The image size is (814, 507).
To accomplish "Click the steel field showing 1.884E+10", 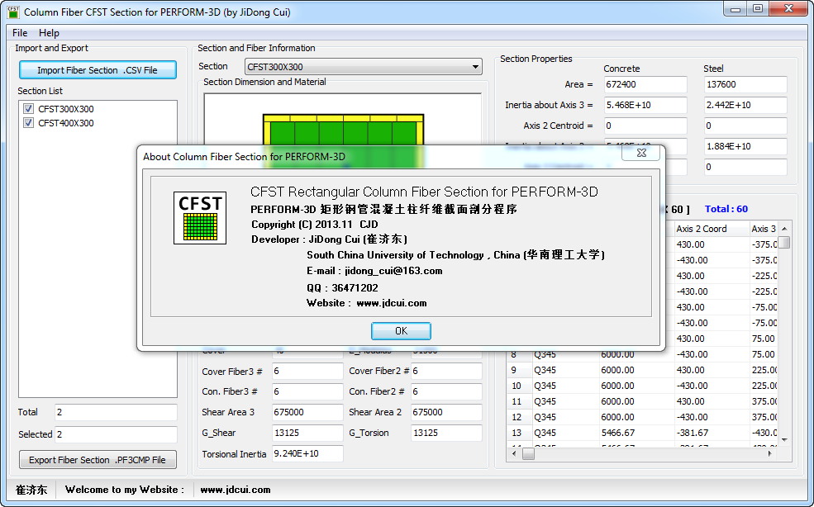I will point(745,146).
